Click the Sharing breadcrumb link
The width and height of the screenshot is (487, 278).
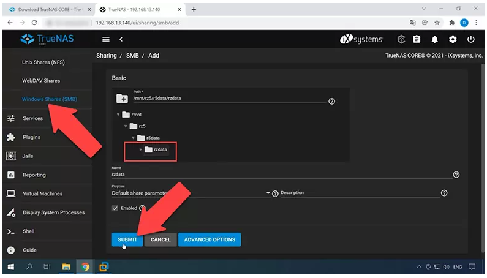click(x=107, y=56)
